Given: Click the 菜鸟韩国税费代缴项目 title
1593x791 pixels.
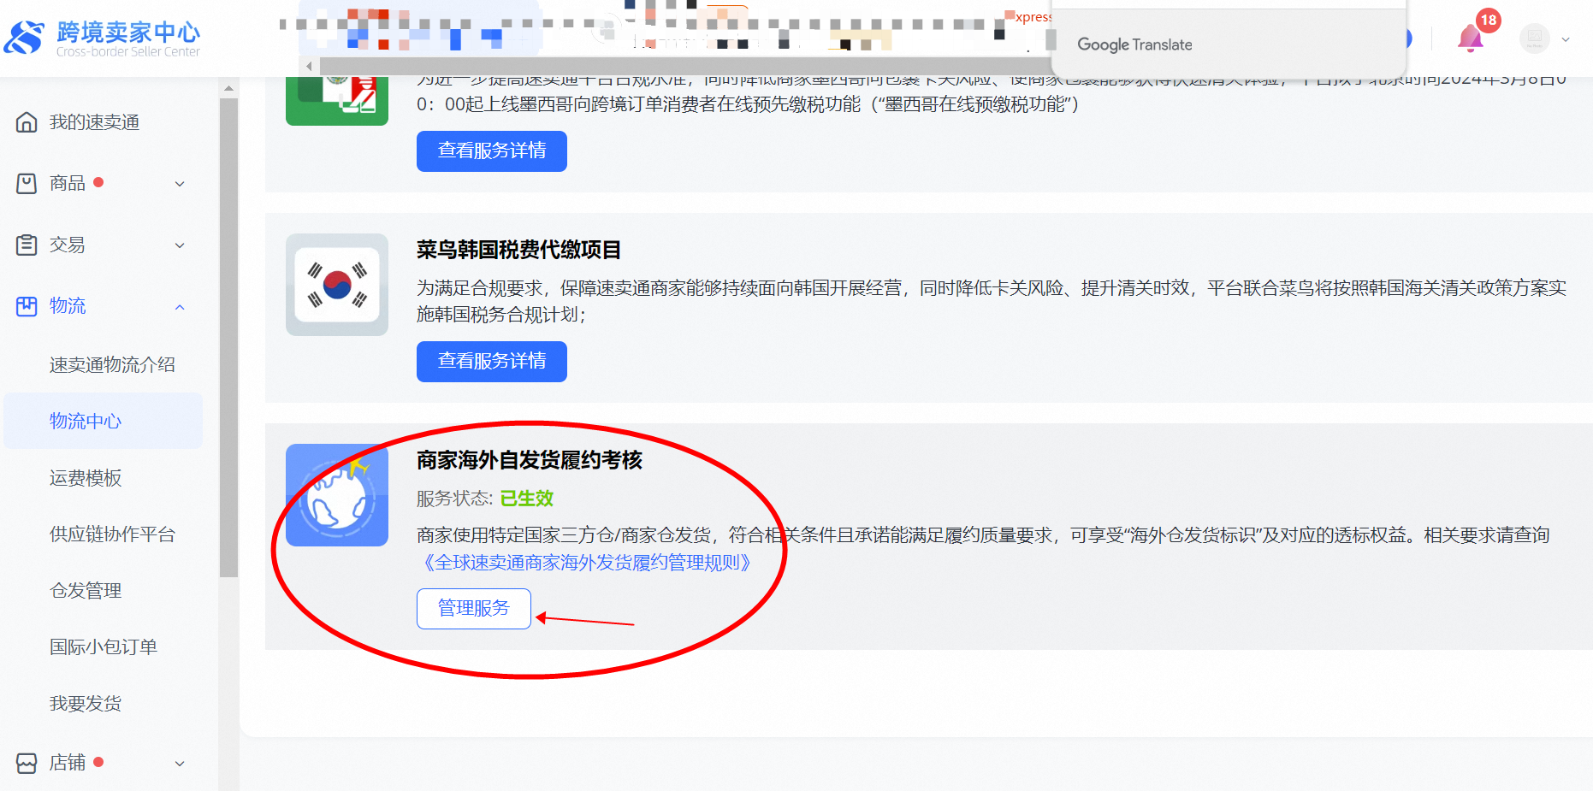Looking at the screenshot, I should click(518, 250).
